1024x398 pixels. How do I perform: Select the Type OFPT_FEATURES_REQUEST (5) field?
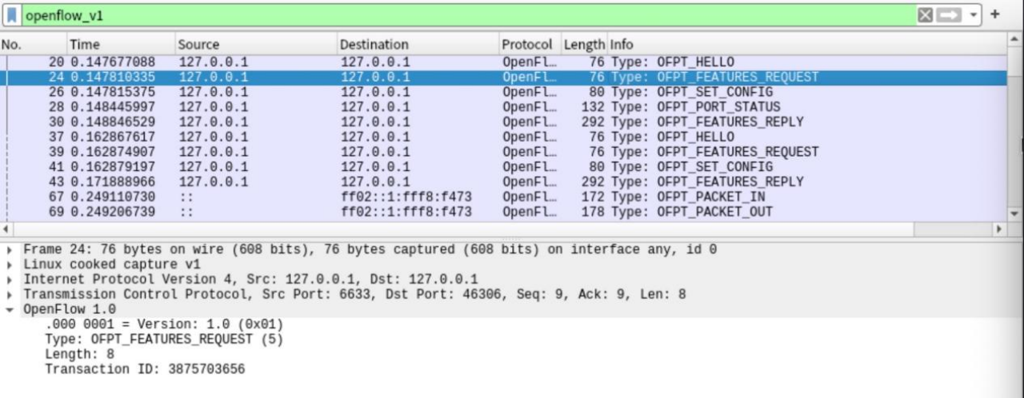point(164,340)
